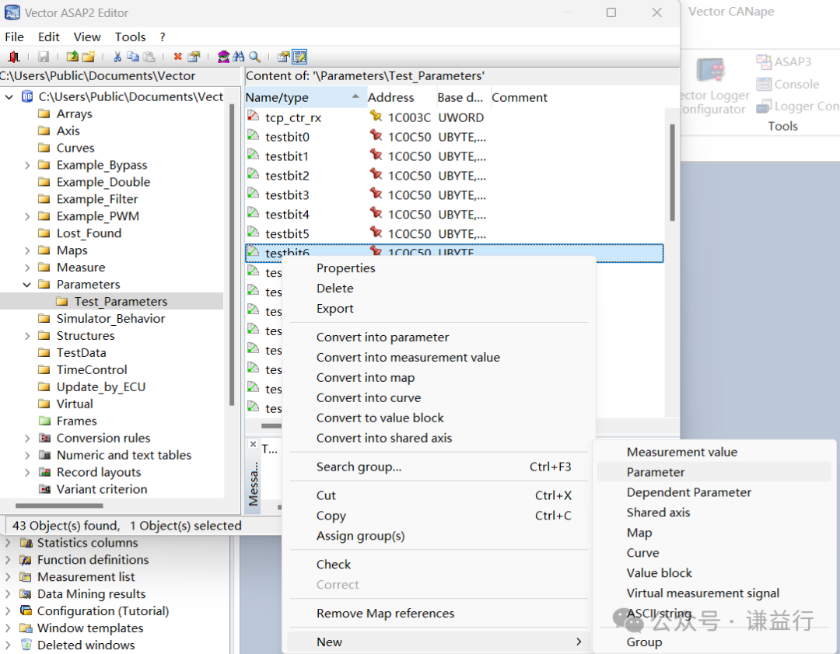840x654 pixels.
Task: Expand the Example_PWM folder
Action: point(26,216)
